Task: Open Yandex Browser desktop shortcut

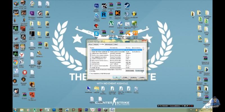Action: click(x=22, y=55)
